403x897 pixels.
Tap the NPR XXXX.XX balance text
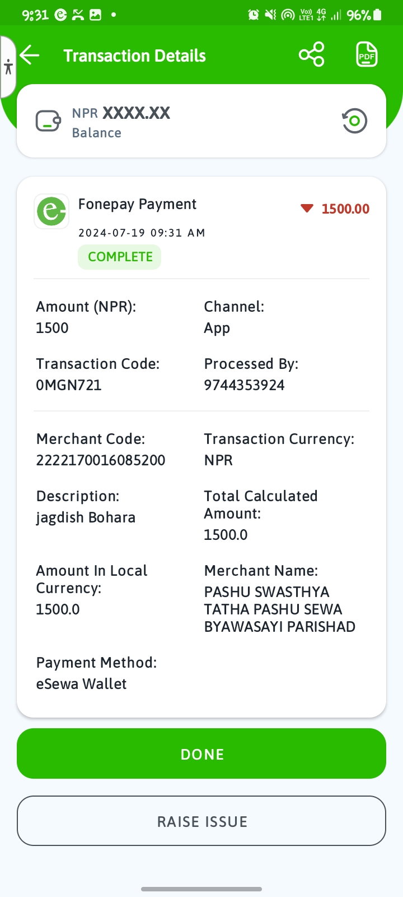pyautogui.click(x=121, y=113)
